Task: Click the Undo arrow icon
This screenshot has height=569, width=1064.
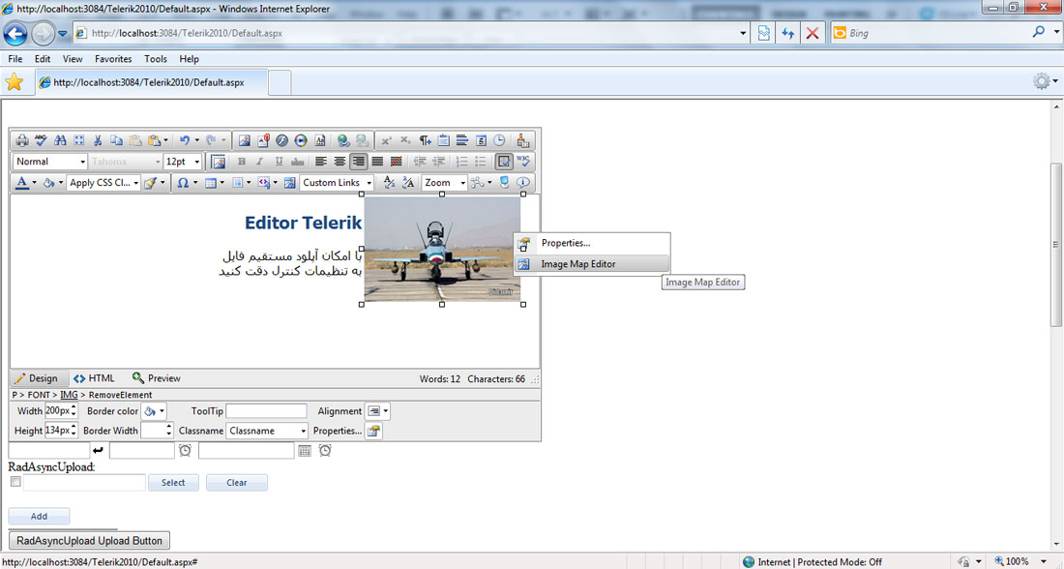Action: (x=185, y=140)
